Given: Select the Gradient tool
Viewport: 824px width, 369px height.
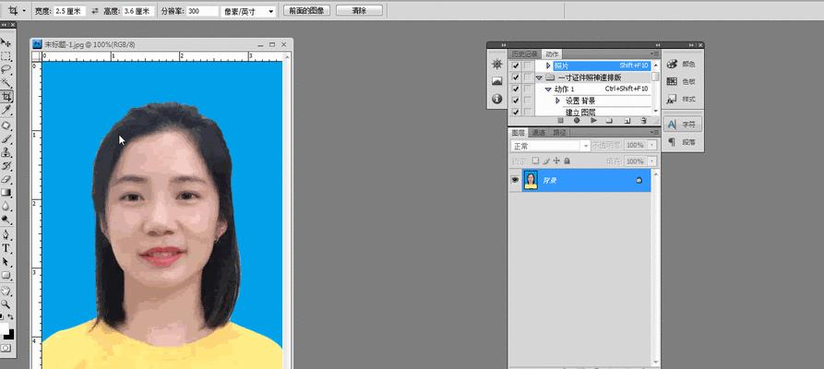Looking at the screenshot, I should pyautogui.click(x=6, y=193).
